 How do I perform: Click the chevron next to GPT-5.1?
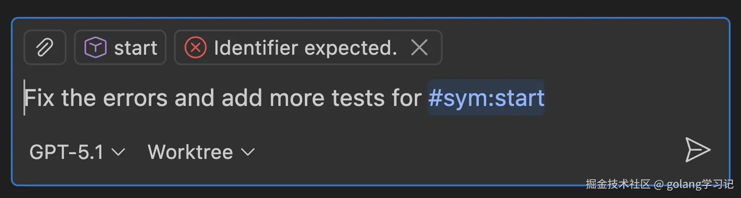tap(118, 152)
